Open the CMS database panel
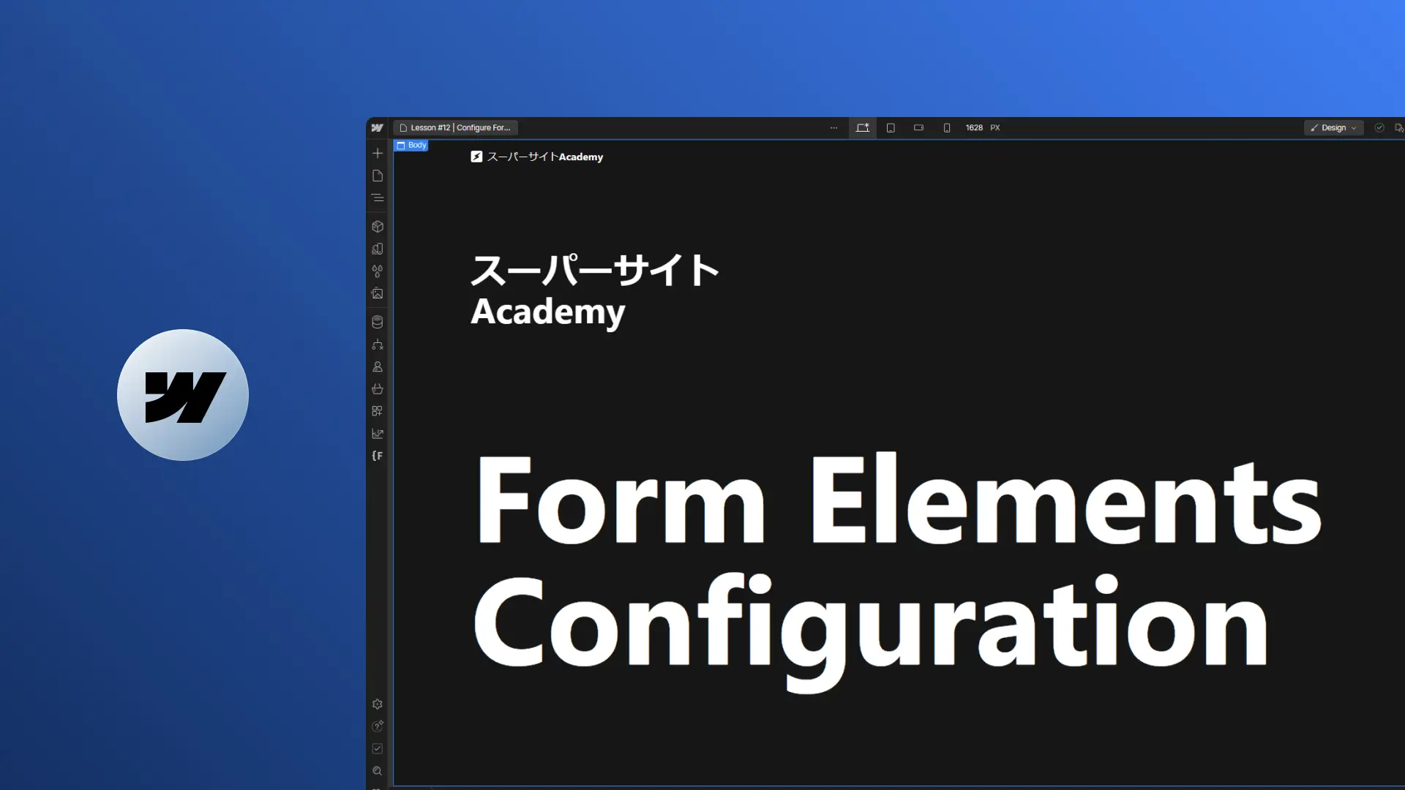The width and height of the screenshot is (1405, 790). point(378,322)
